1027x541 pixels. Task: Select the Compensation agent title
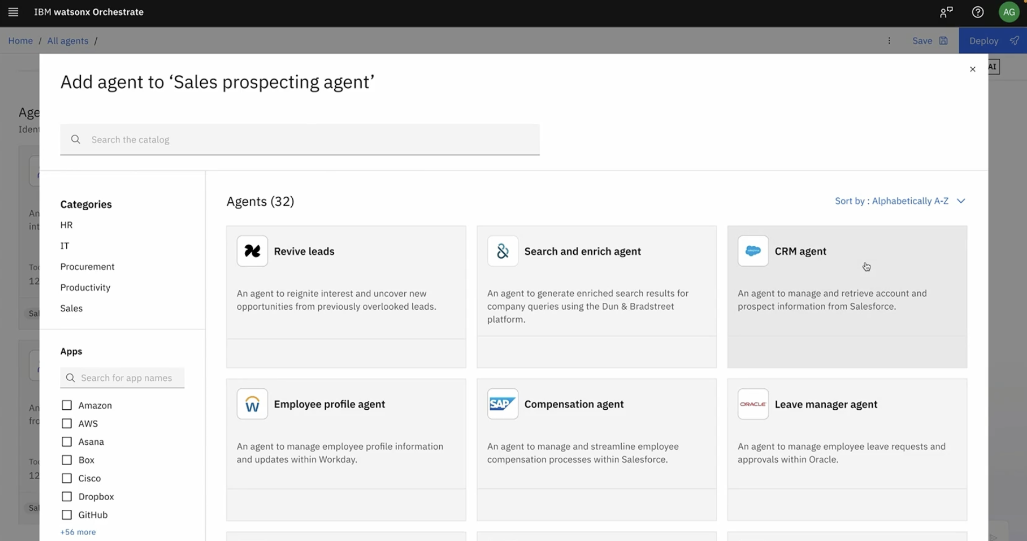click(574, 404)
